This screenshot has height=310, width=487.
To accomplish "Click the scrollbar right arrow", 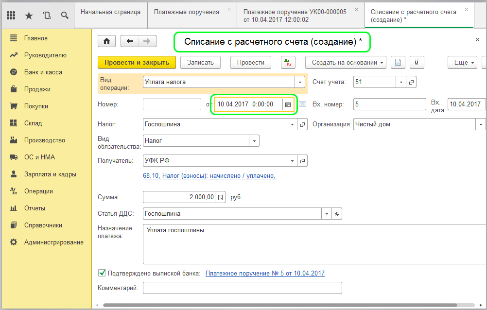I will click(x=481, y=305).
